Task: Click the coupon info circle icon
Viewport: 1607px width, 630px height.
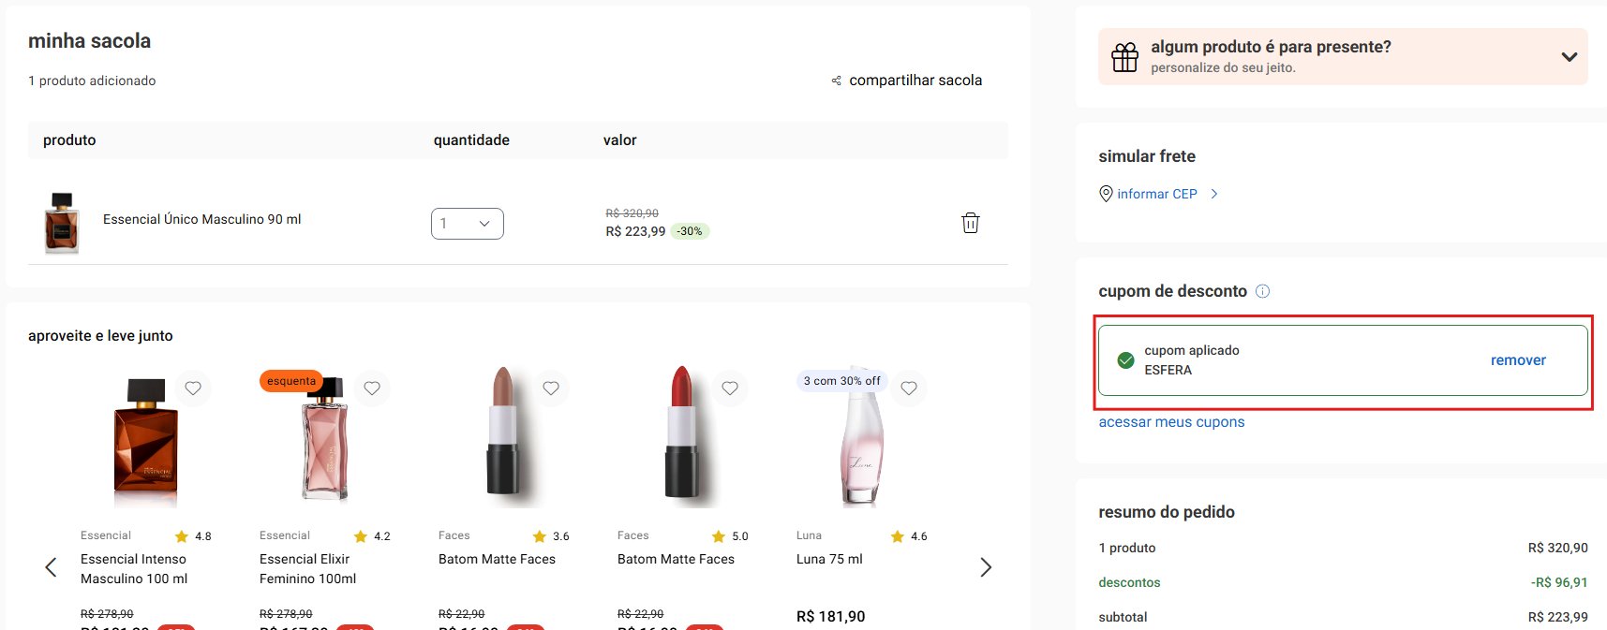Action: point(1262,291)
